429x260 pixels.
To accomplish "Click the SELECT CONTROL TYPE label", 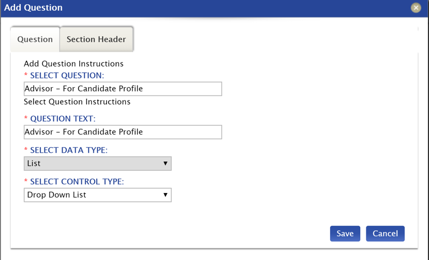I will 77,182.
